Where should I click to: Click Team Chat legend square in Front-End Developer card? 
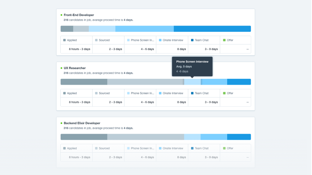192,40
